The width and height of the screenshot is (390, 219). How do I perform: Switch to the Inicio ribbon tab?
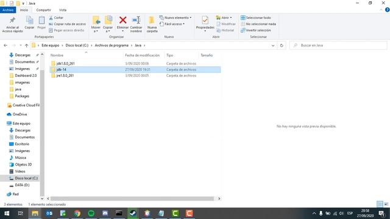24,10
